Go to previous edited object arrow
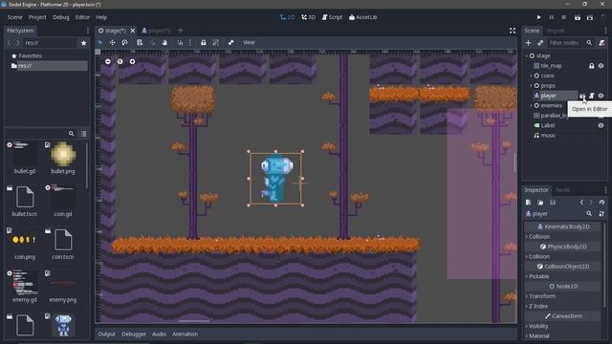612x344 pixels. 581,203
